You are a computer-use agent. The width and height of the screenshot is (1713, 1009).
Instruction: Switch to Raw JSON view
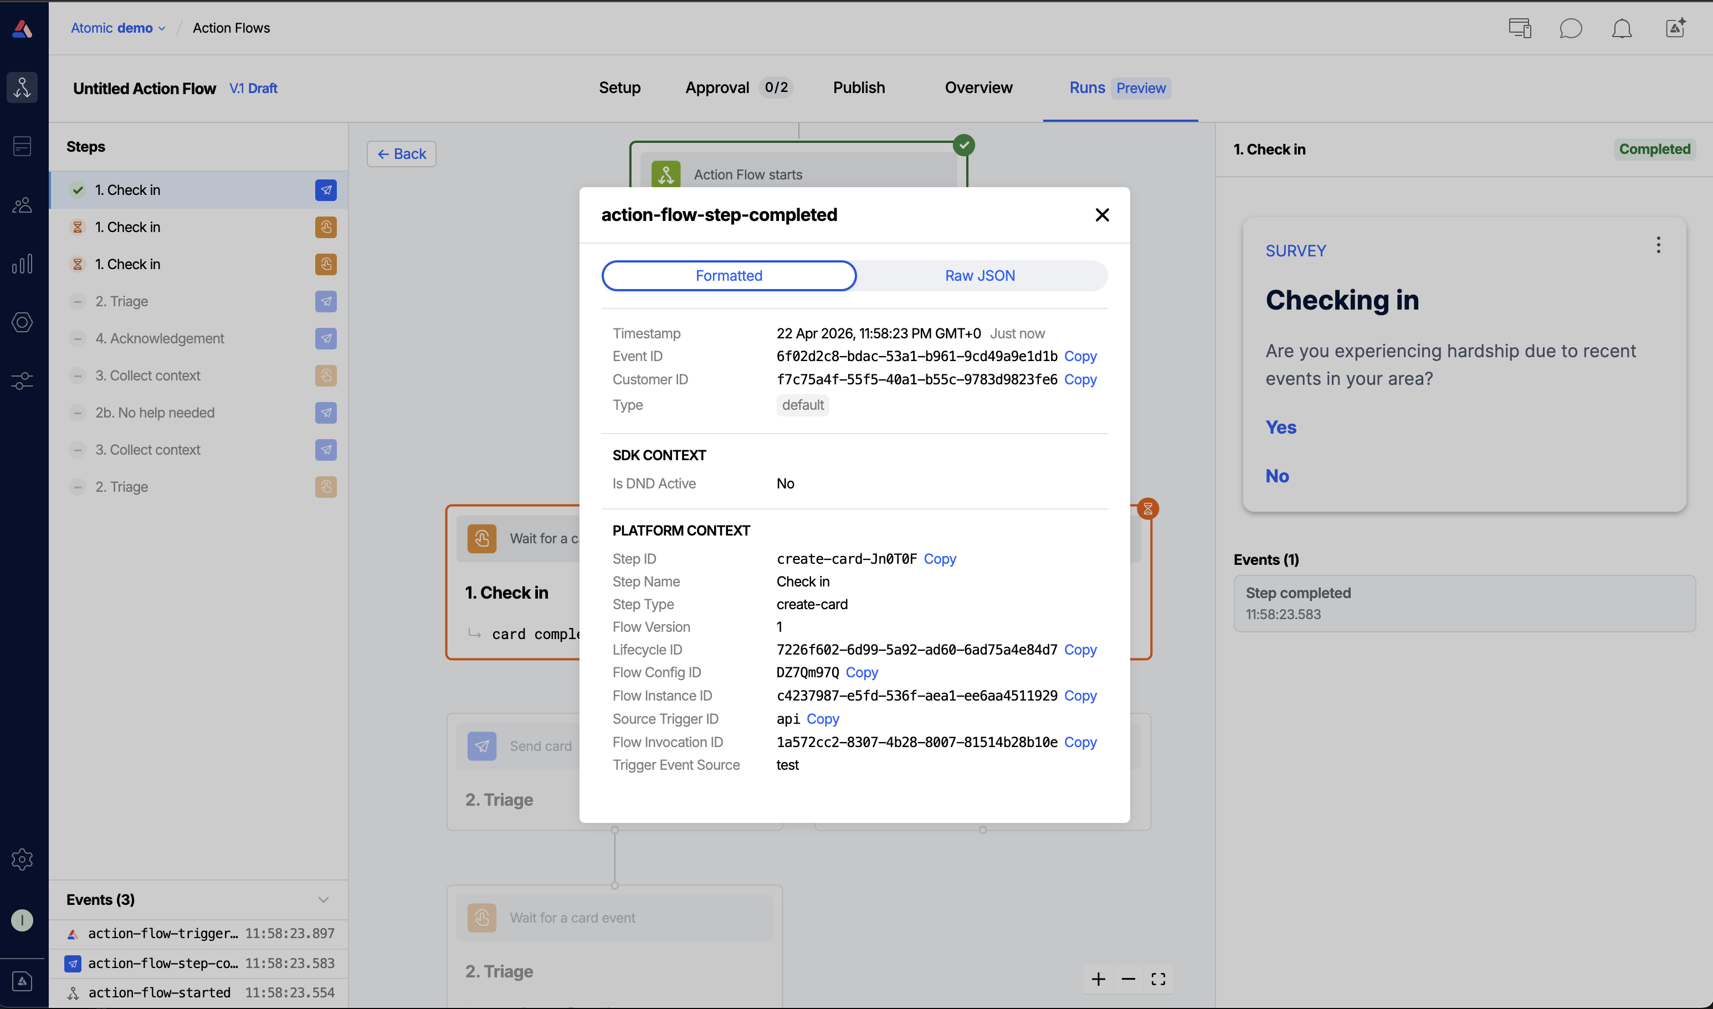(979, 275)
